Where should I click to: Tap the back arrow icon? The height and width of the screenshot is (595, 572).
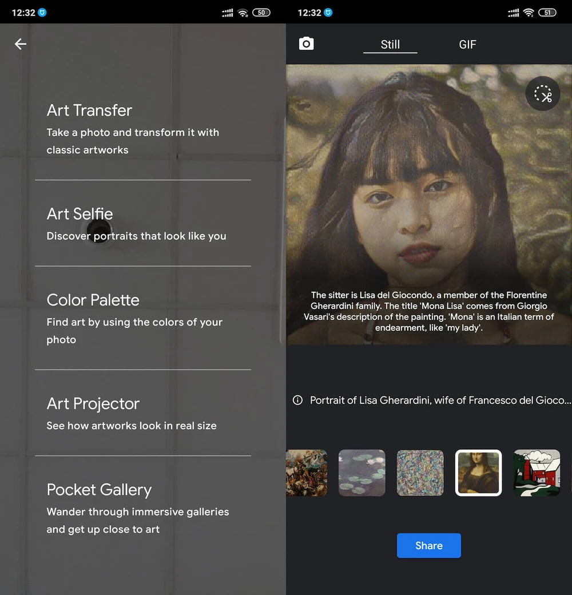point(21,44)
